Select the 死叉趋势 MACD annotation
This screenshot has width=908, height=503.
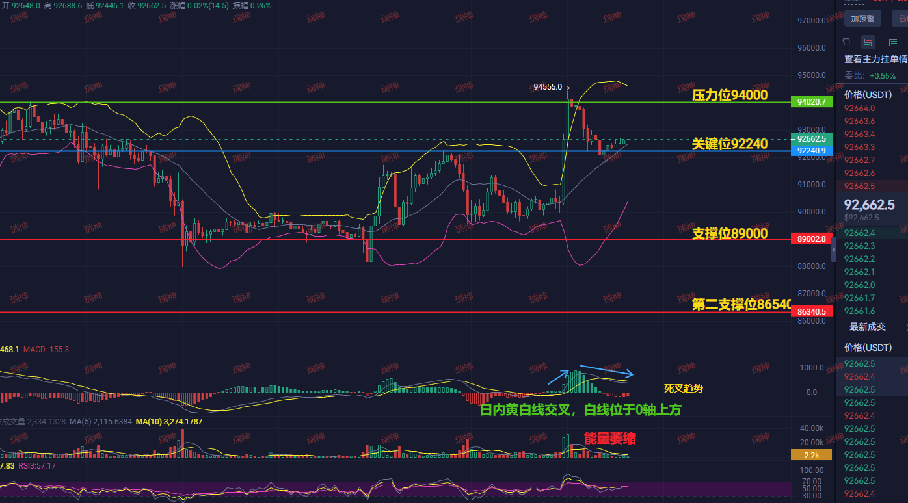click(683, 389)
